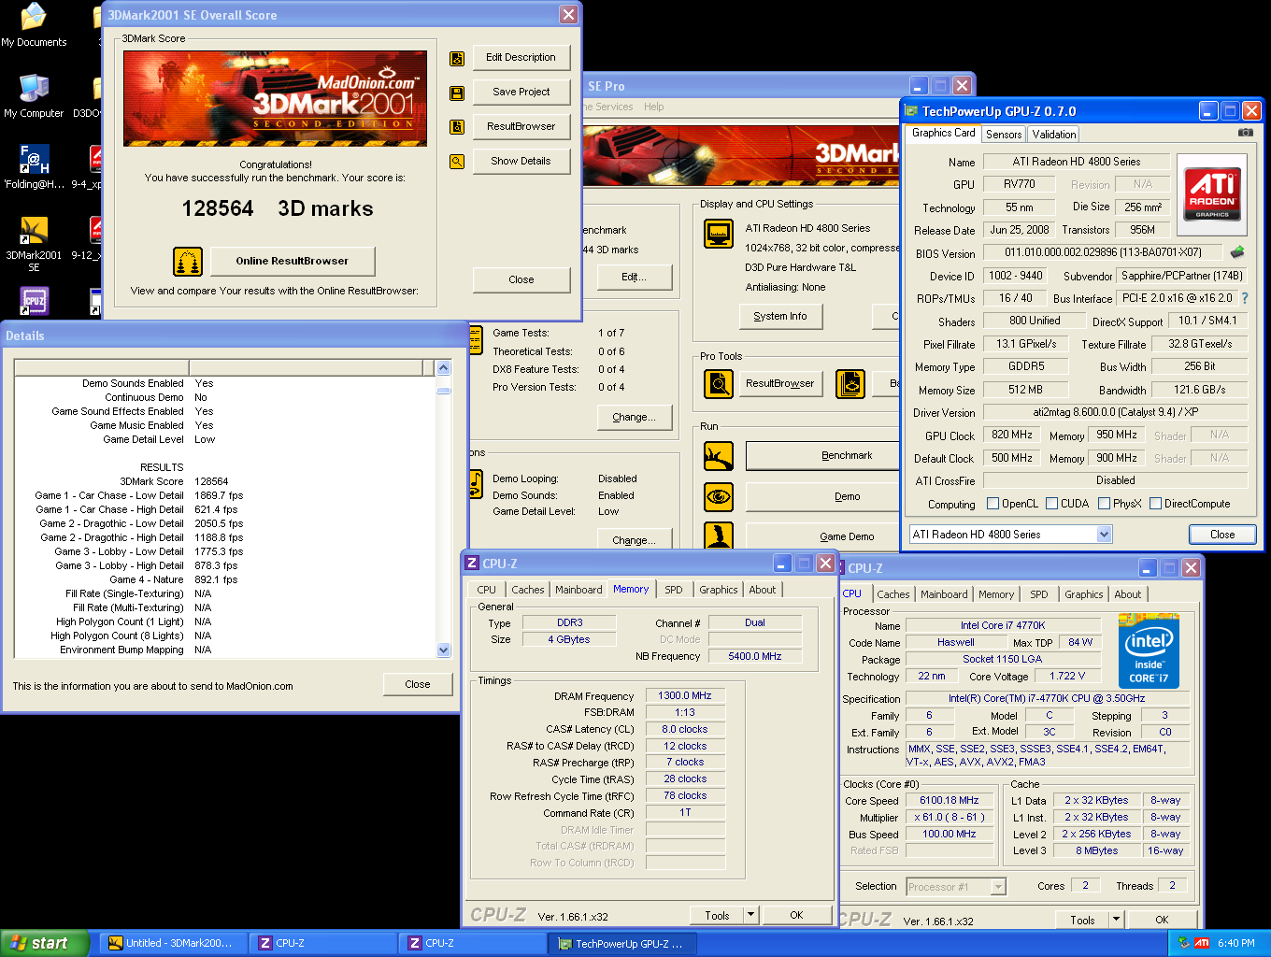Click the Close button in Details window

pyautogui.click(x=418, y=685)
